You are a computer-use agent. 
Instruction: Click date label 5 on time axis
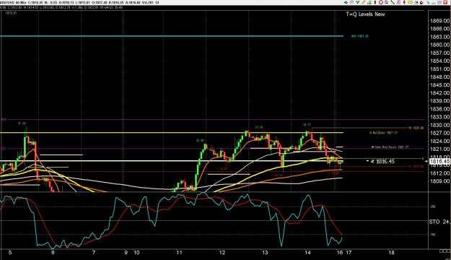10,253
